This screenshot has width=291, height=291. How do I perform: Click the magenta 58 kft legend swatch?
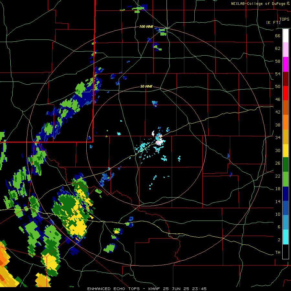tap(286, 64)
